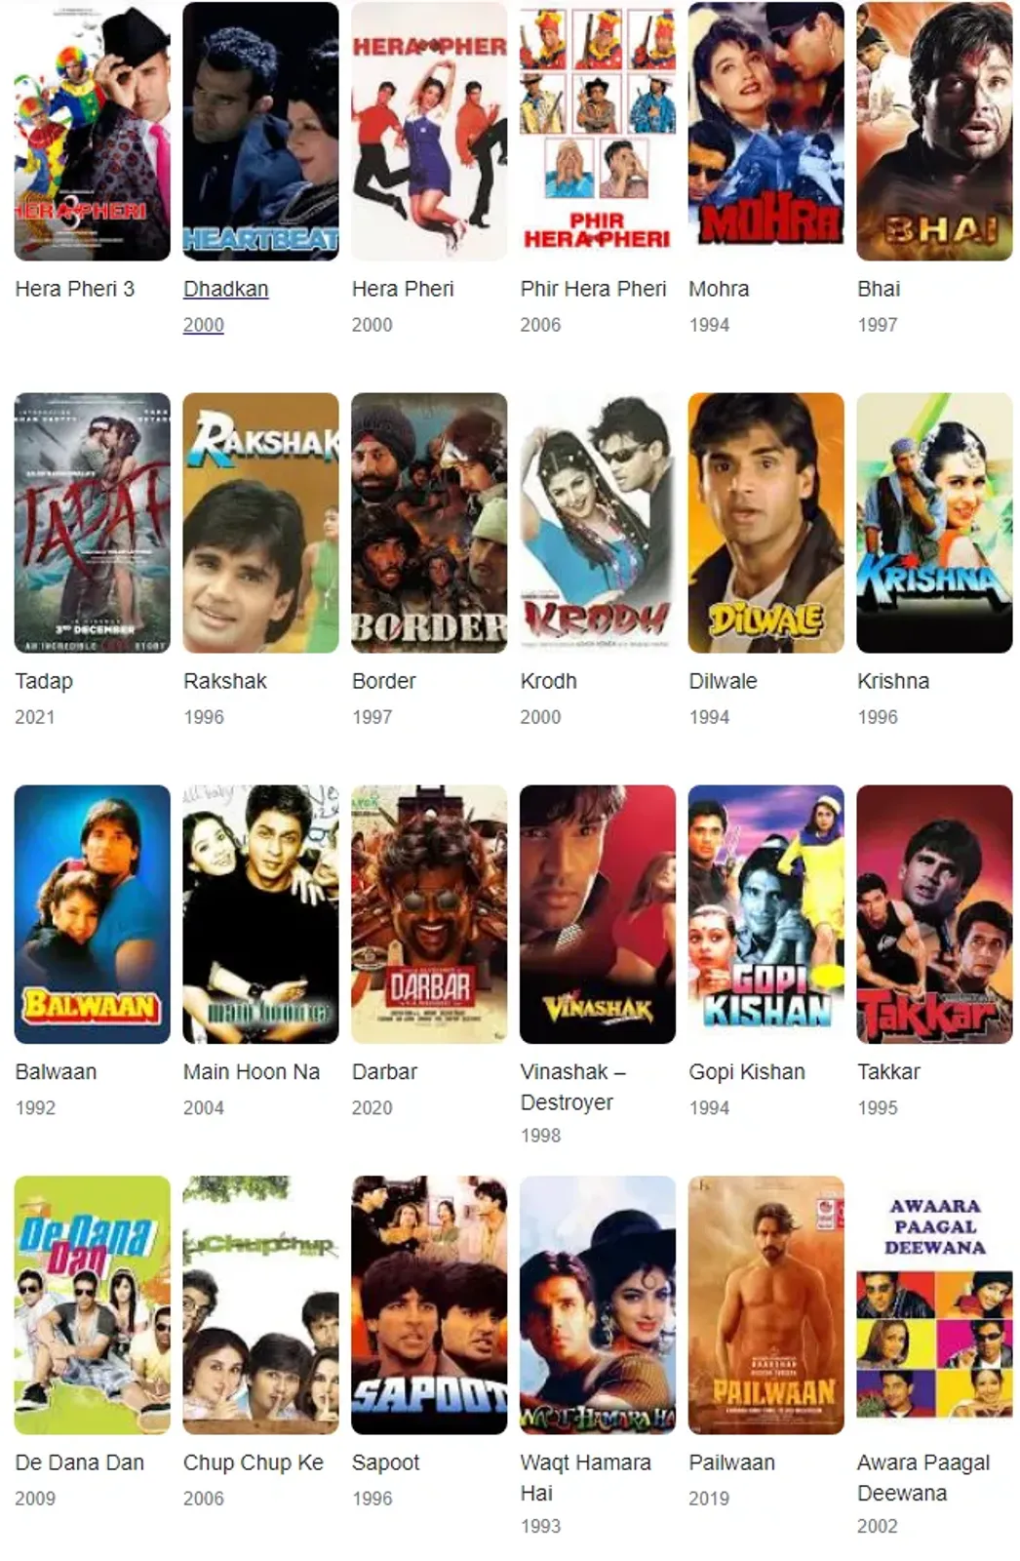Click the Border movie poster
The image size is (1020, 1561).
tap(429, 523)
